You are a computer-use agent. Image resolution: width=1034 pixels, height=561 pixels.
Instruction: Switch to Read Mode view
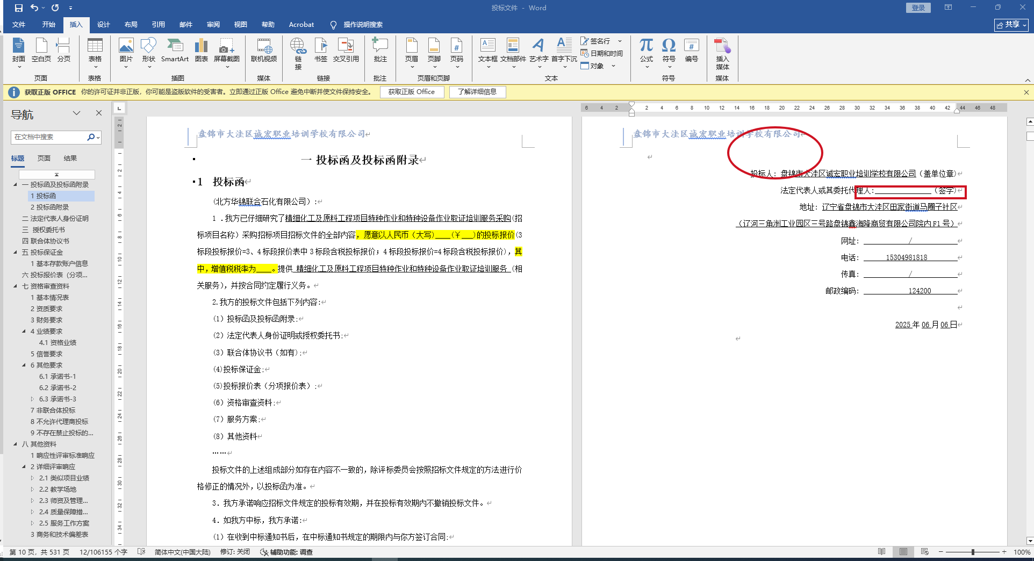(x=882, y=552)
